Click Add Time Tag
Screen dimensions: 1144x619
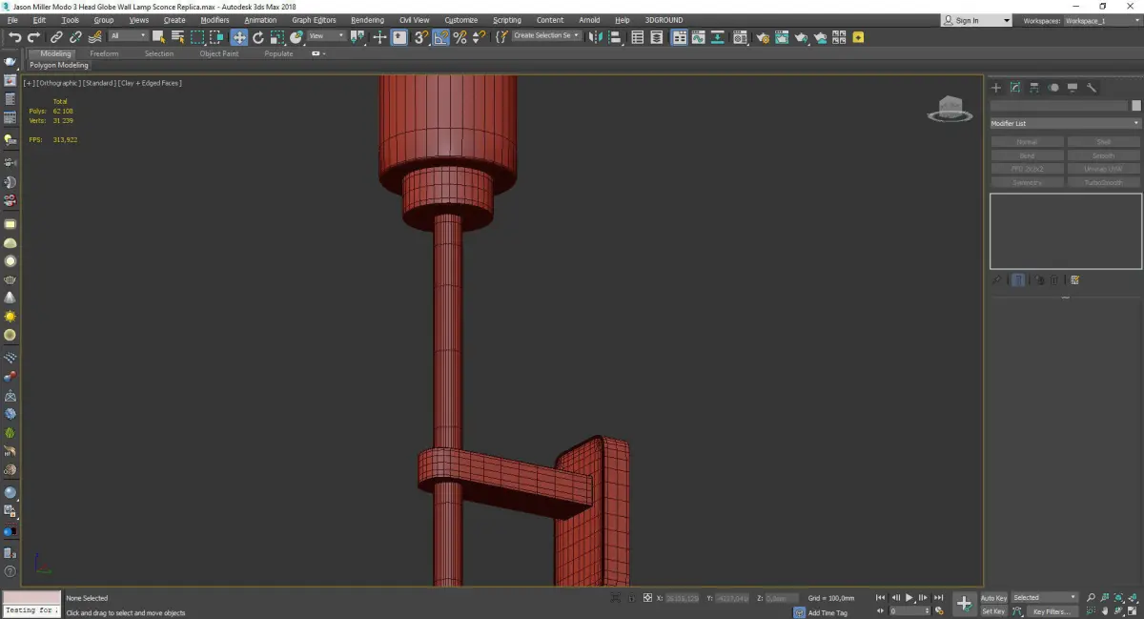pyautogui.click(x=827, y=612)
